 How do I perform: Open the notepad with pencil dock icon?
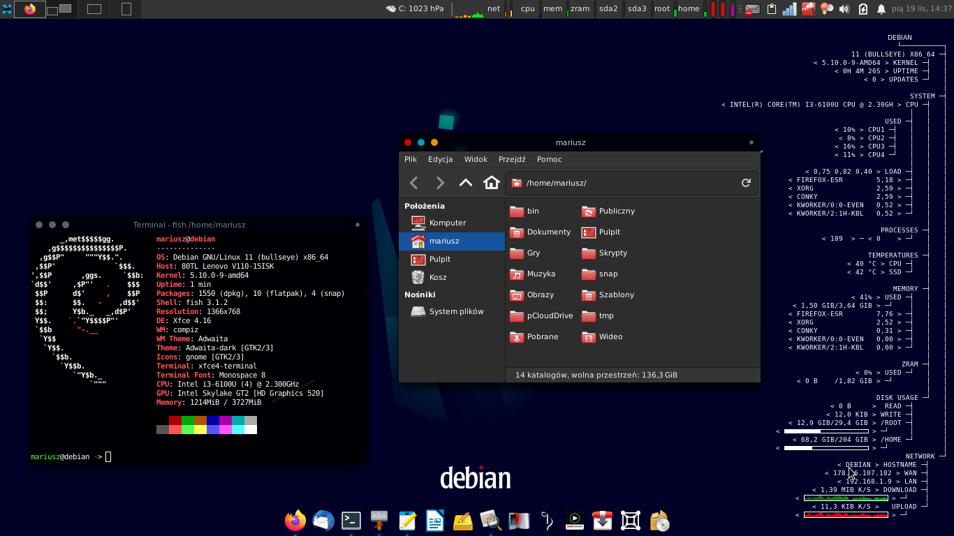point(407,520)
